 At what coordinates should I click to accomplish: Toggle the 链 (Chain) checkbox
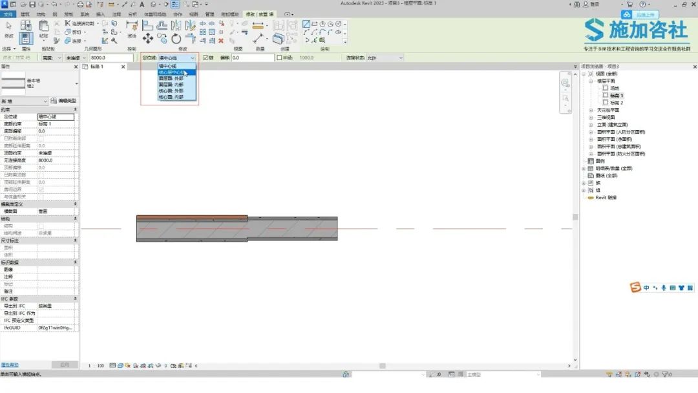point(206,58)
